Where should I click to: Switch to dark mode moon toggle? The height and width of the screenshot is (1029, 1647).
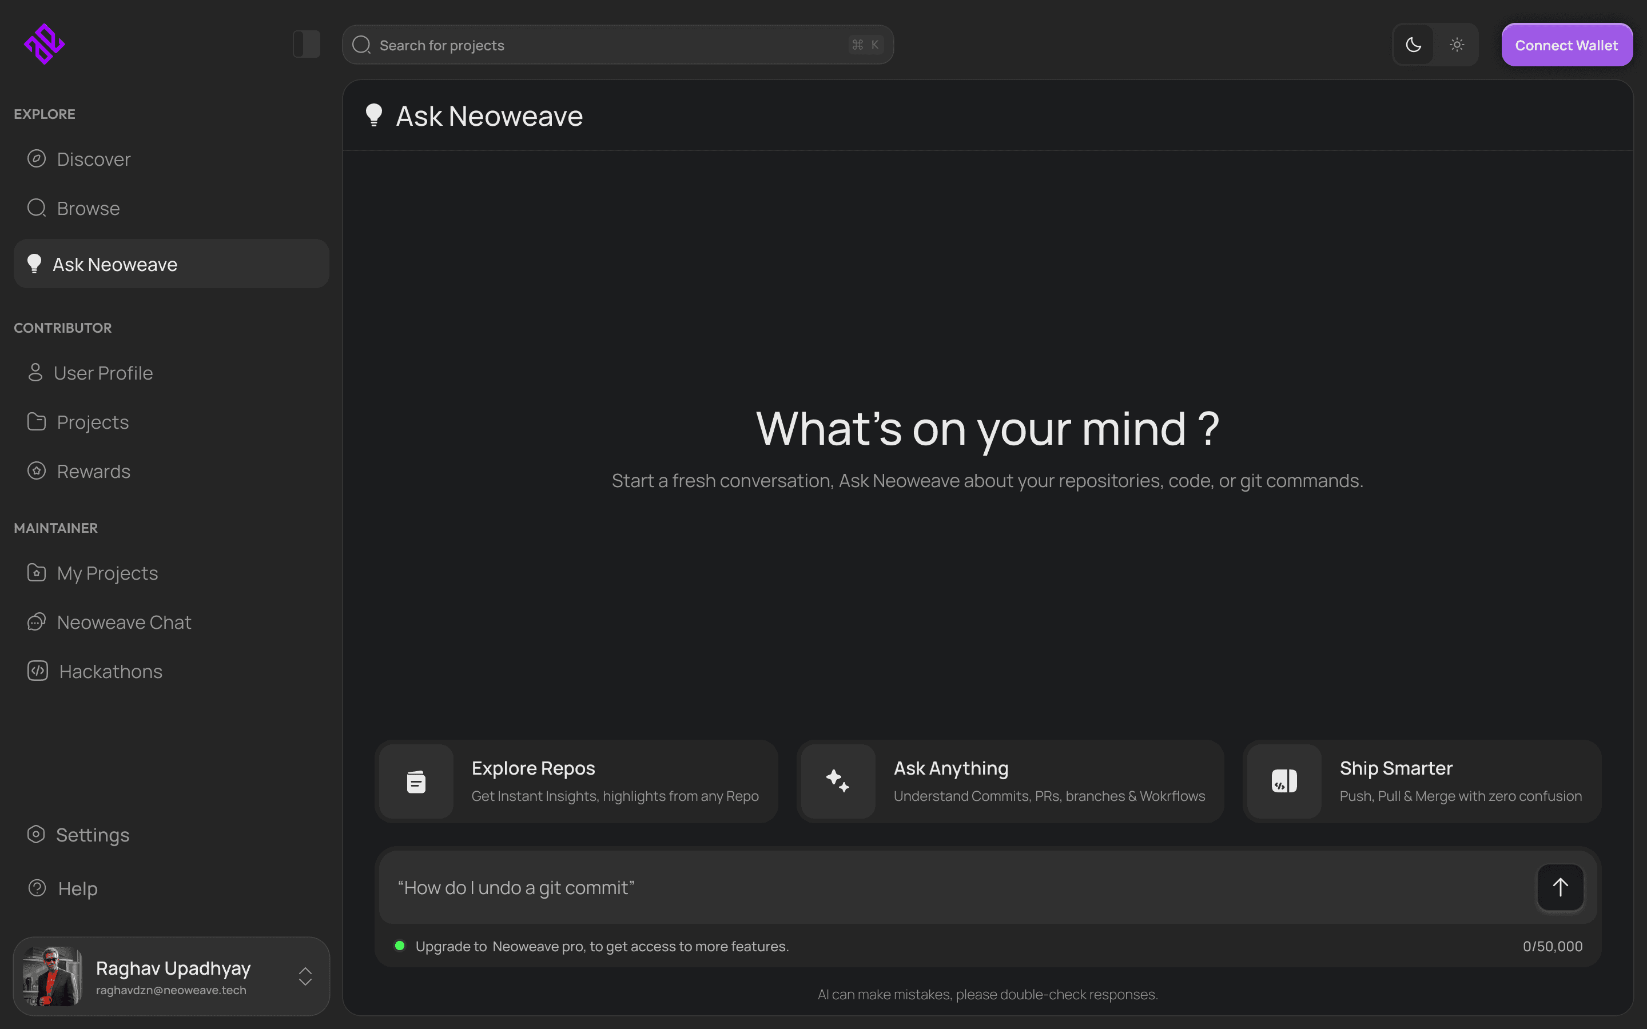[x=1414, y=45]
